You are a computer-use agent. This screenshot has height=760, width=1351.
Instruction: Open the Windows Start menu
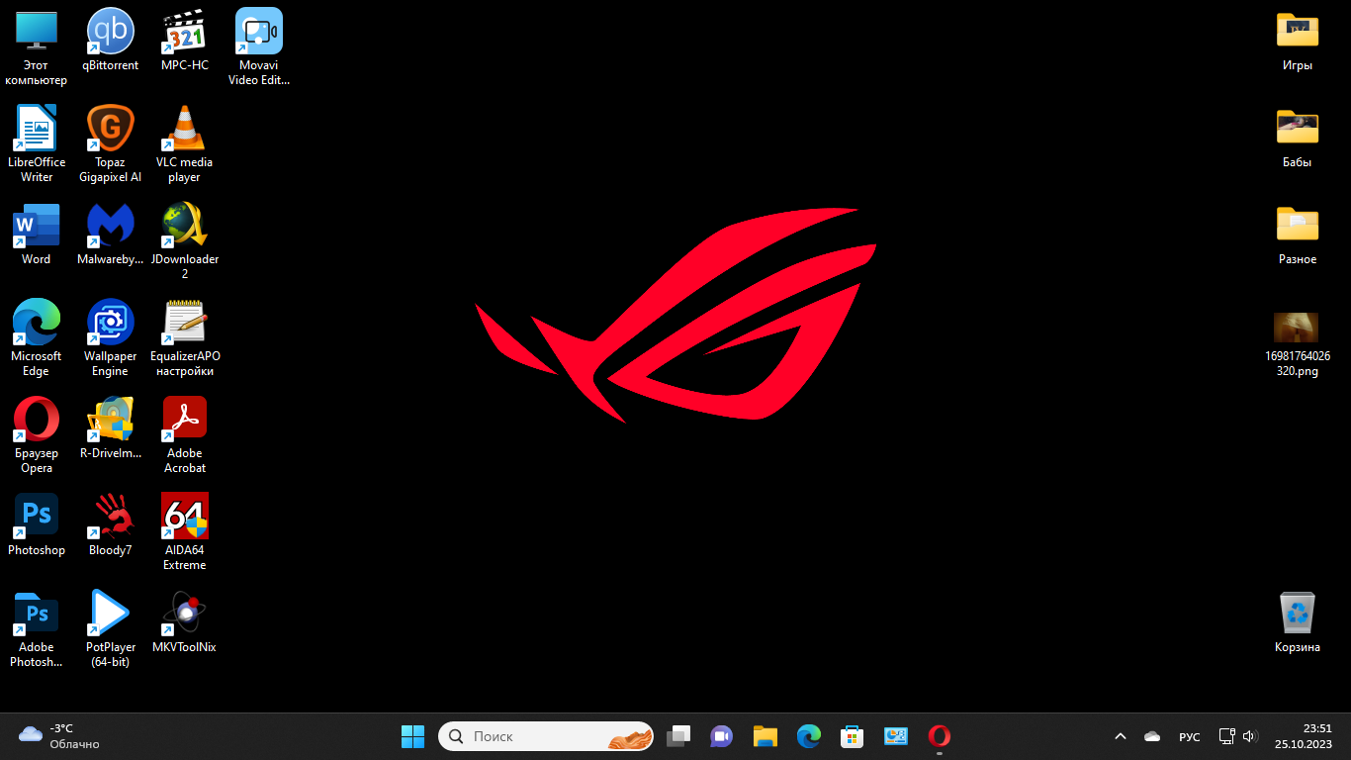point(412,736)
